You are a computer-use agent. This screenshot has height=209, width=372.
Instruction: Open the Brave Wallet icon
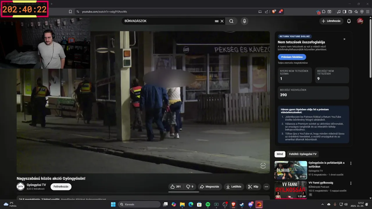350,12
